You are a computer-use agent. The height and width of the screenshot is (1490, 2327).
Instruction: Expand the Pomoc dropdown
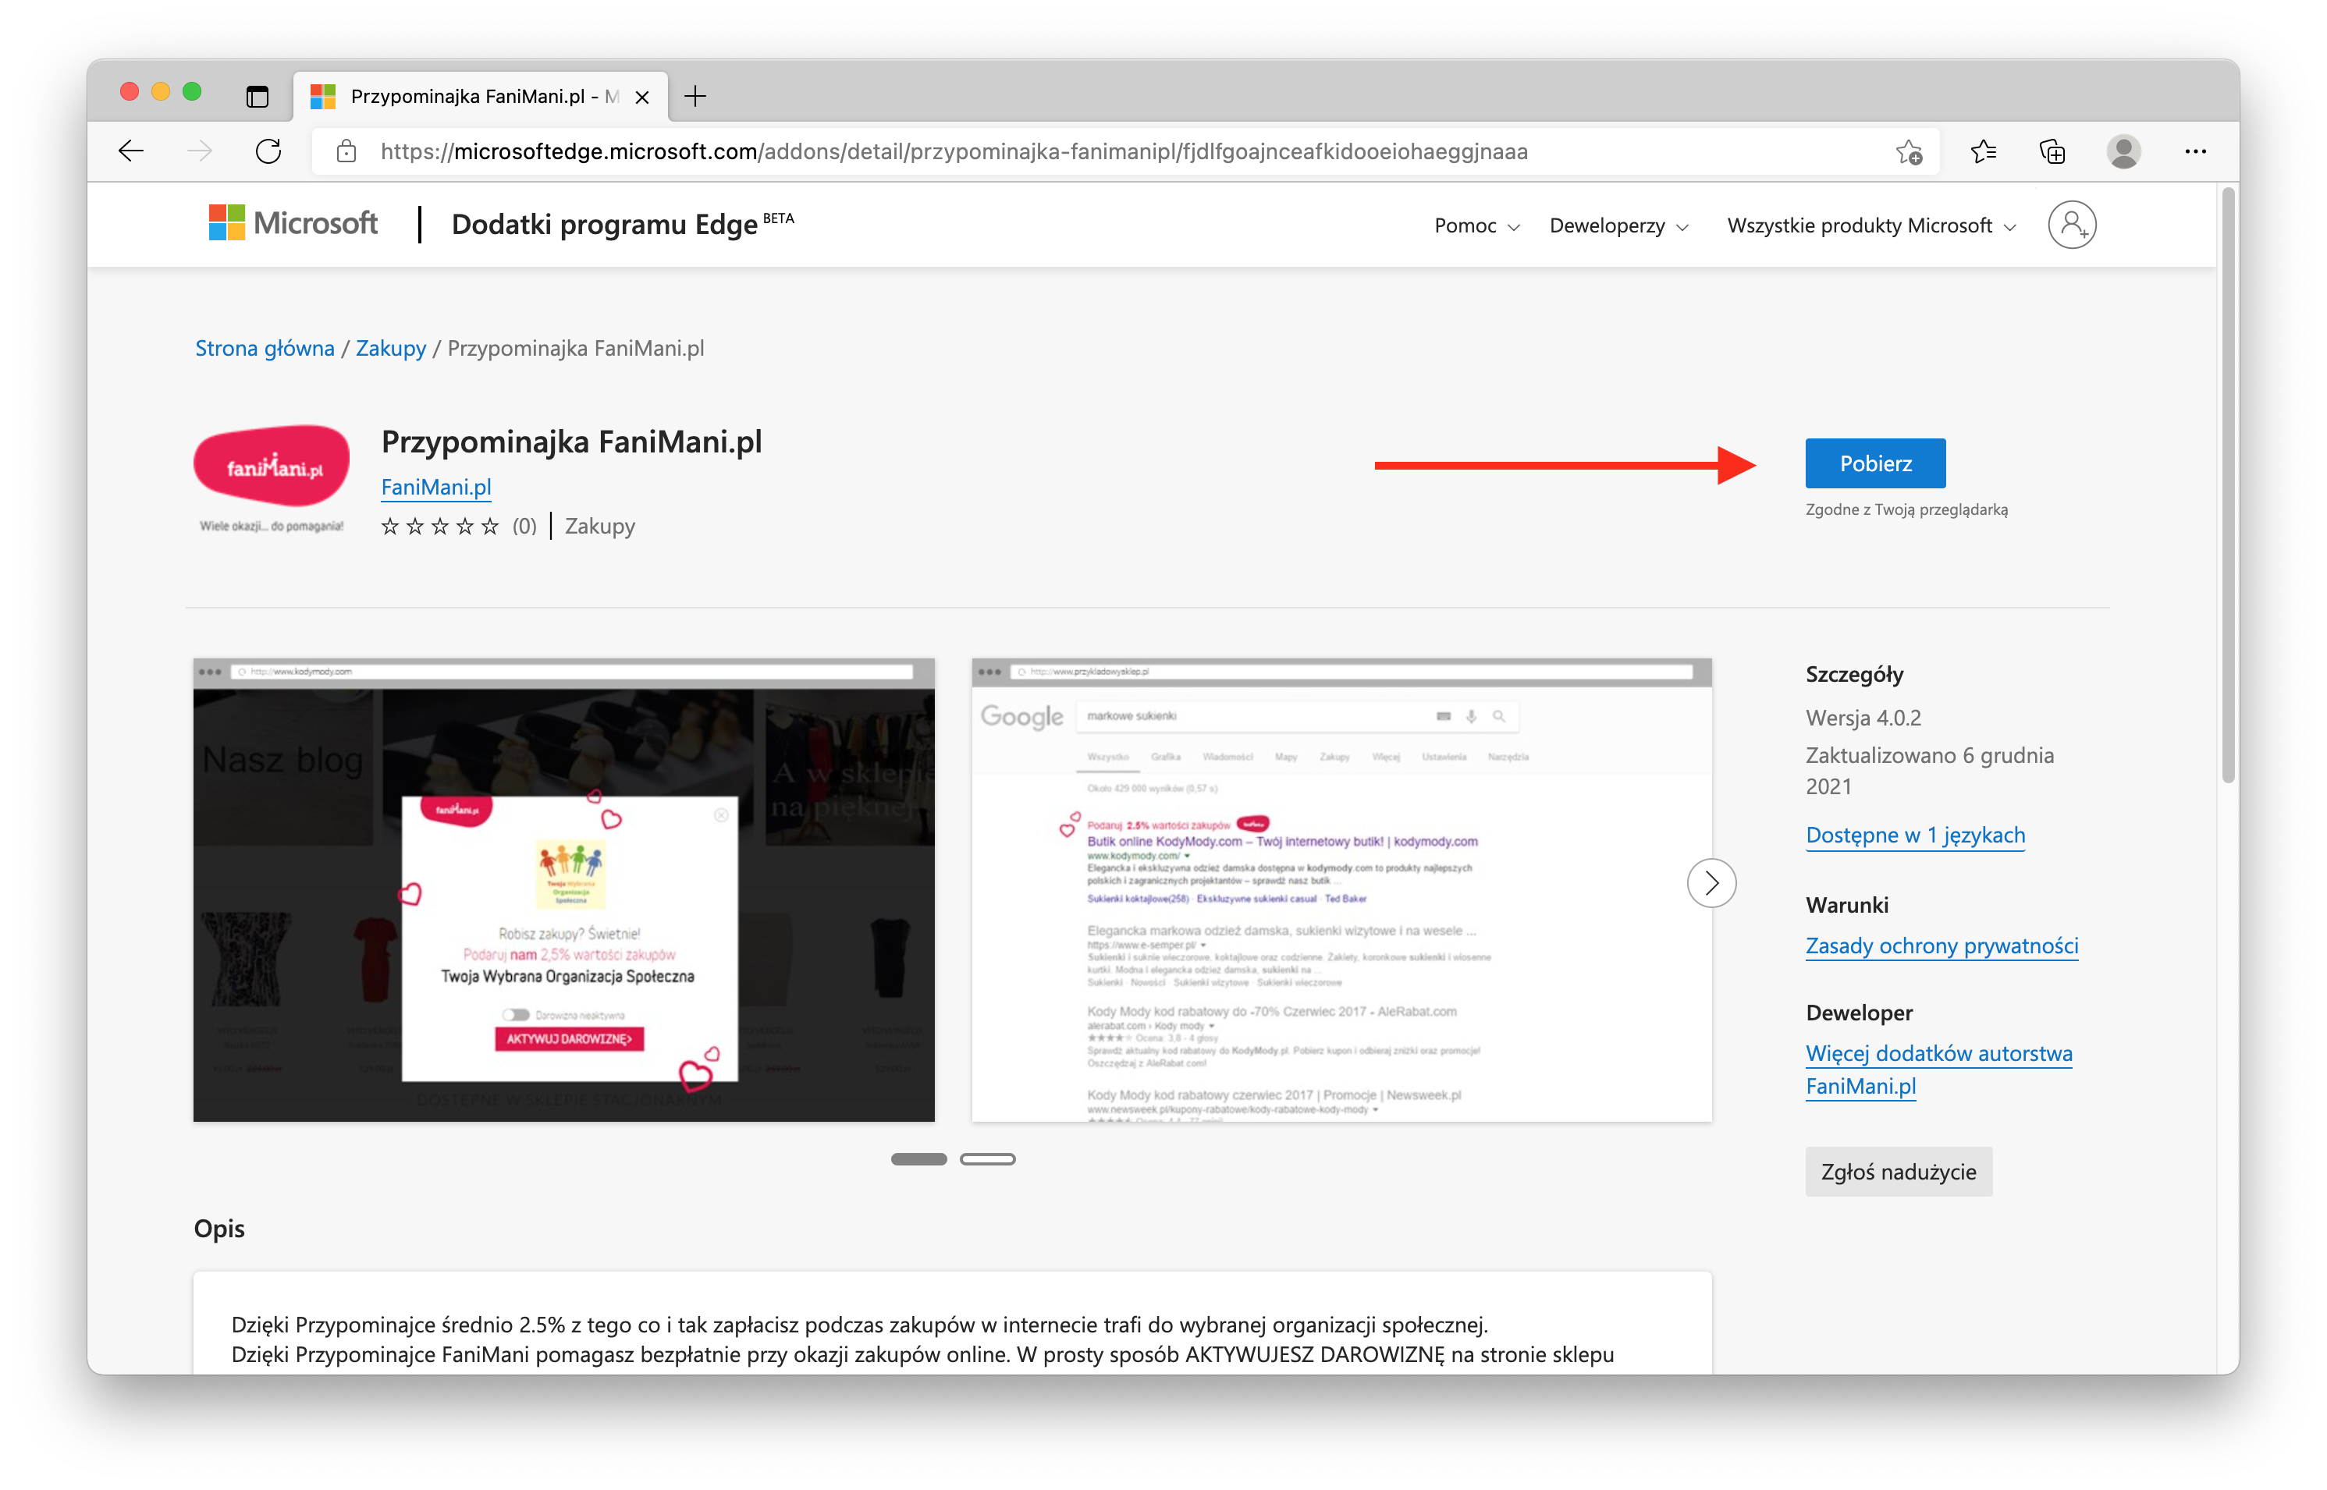click(1476, 225)
